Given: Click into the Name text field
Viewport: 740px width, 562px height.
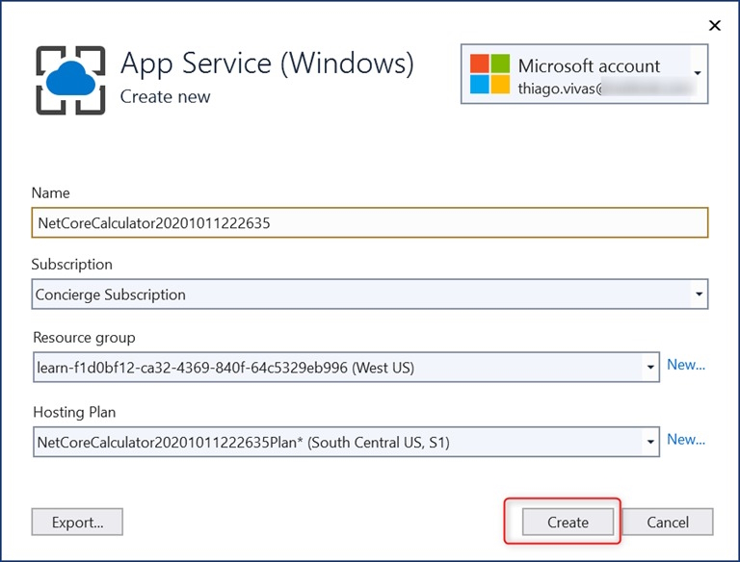Looking at the screenshot, I should click(370, 222).
